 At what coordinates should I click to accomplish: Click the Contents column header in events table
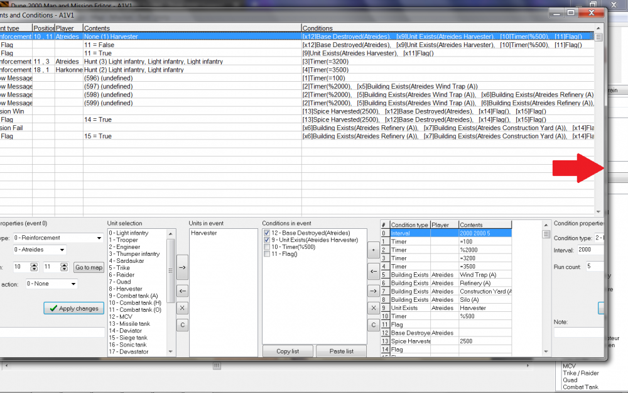(192, 28)
